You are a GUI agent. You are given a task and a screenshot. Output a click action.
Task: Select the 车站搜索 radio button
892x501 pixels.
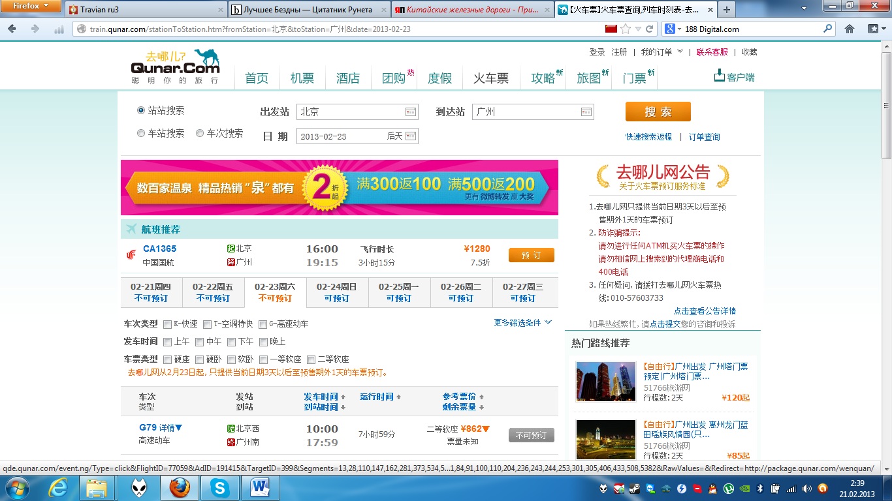tap(141, 133)
